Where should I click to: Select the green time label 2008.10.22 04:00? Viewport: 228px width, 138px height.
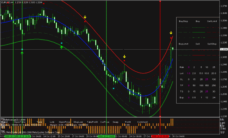pos(107,137)
